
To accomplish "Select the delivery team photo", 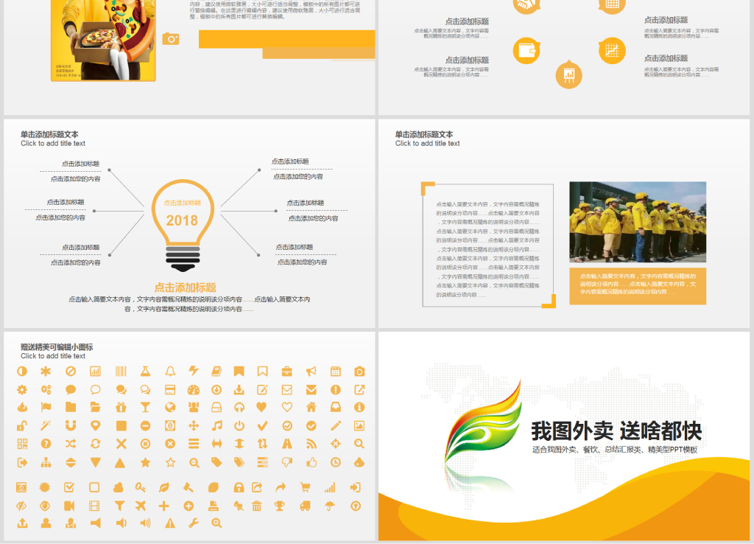I will [637, 222].
